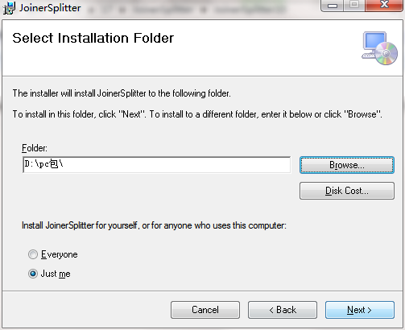Click into the Folder path input field
Viewport: 405px width, 330px height.
157,165
